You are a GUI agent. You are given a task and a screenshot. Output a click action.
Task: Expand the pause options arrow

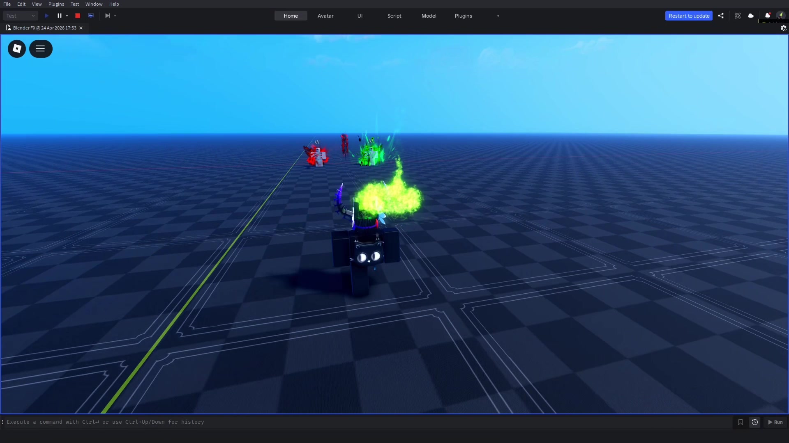67,16
